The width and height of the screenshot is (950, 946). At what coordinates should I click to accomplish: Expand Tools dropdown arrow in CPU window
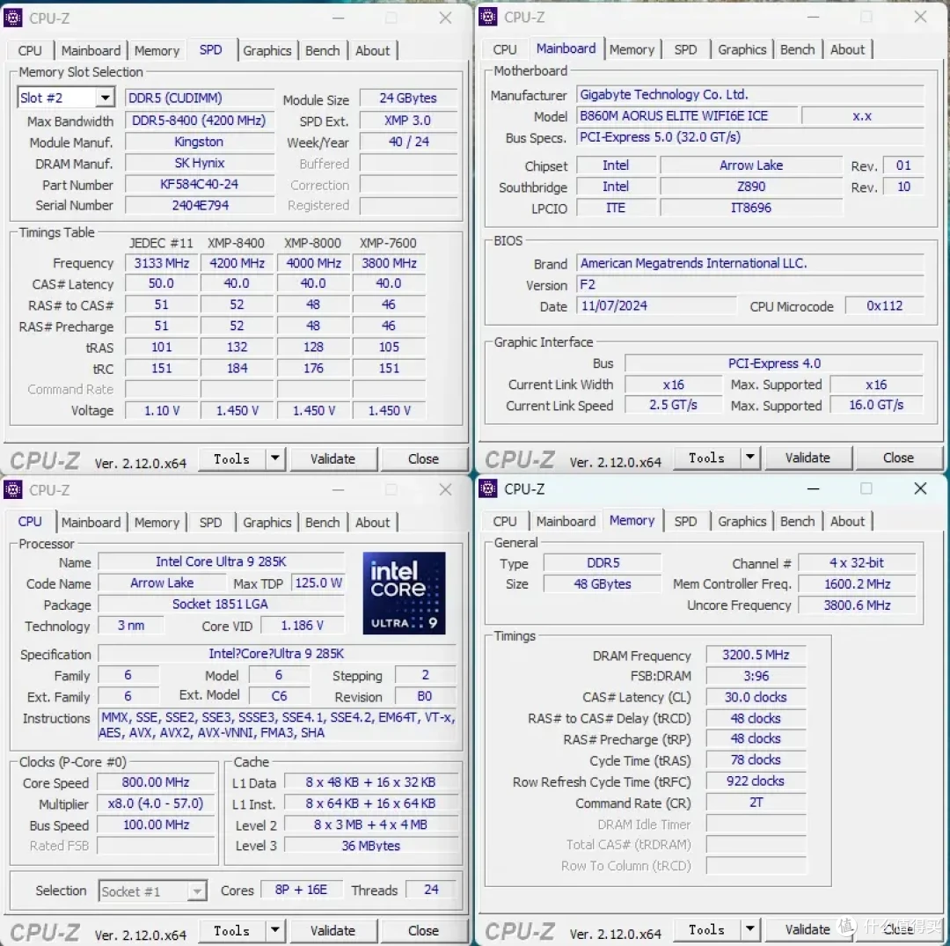pyautogui.click(x=275, y=929)
